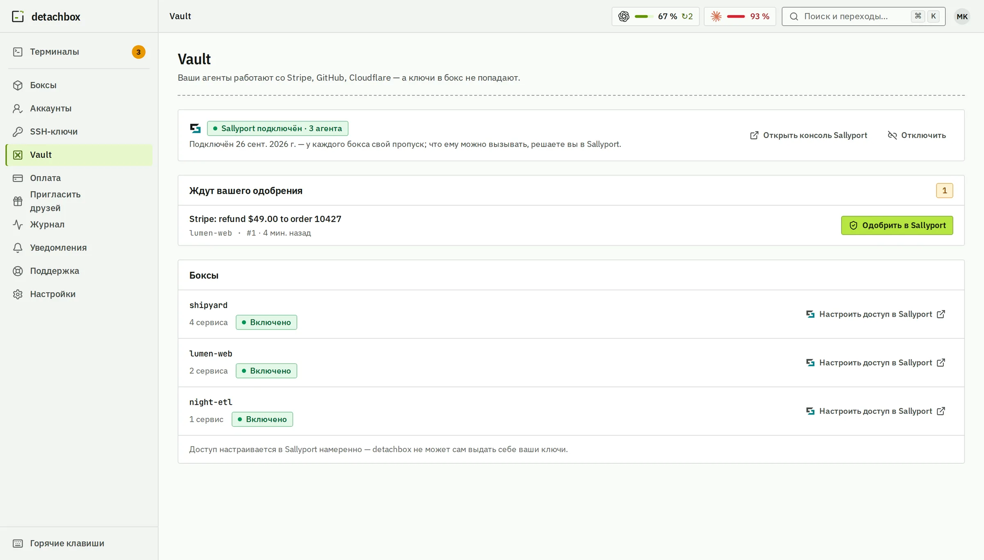The height and width of the screenshot is (560, 984).
Task: Click the gift icon for Пригласить друзей
Action: (18, 201)
